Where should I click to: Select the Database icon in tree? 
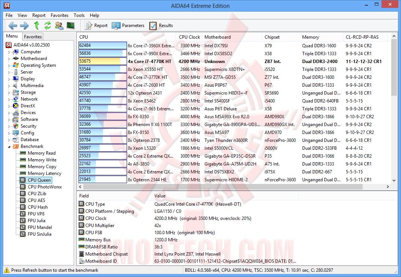tap(16, 140)
